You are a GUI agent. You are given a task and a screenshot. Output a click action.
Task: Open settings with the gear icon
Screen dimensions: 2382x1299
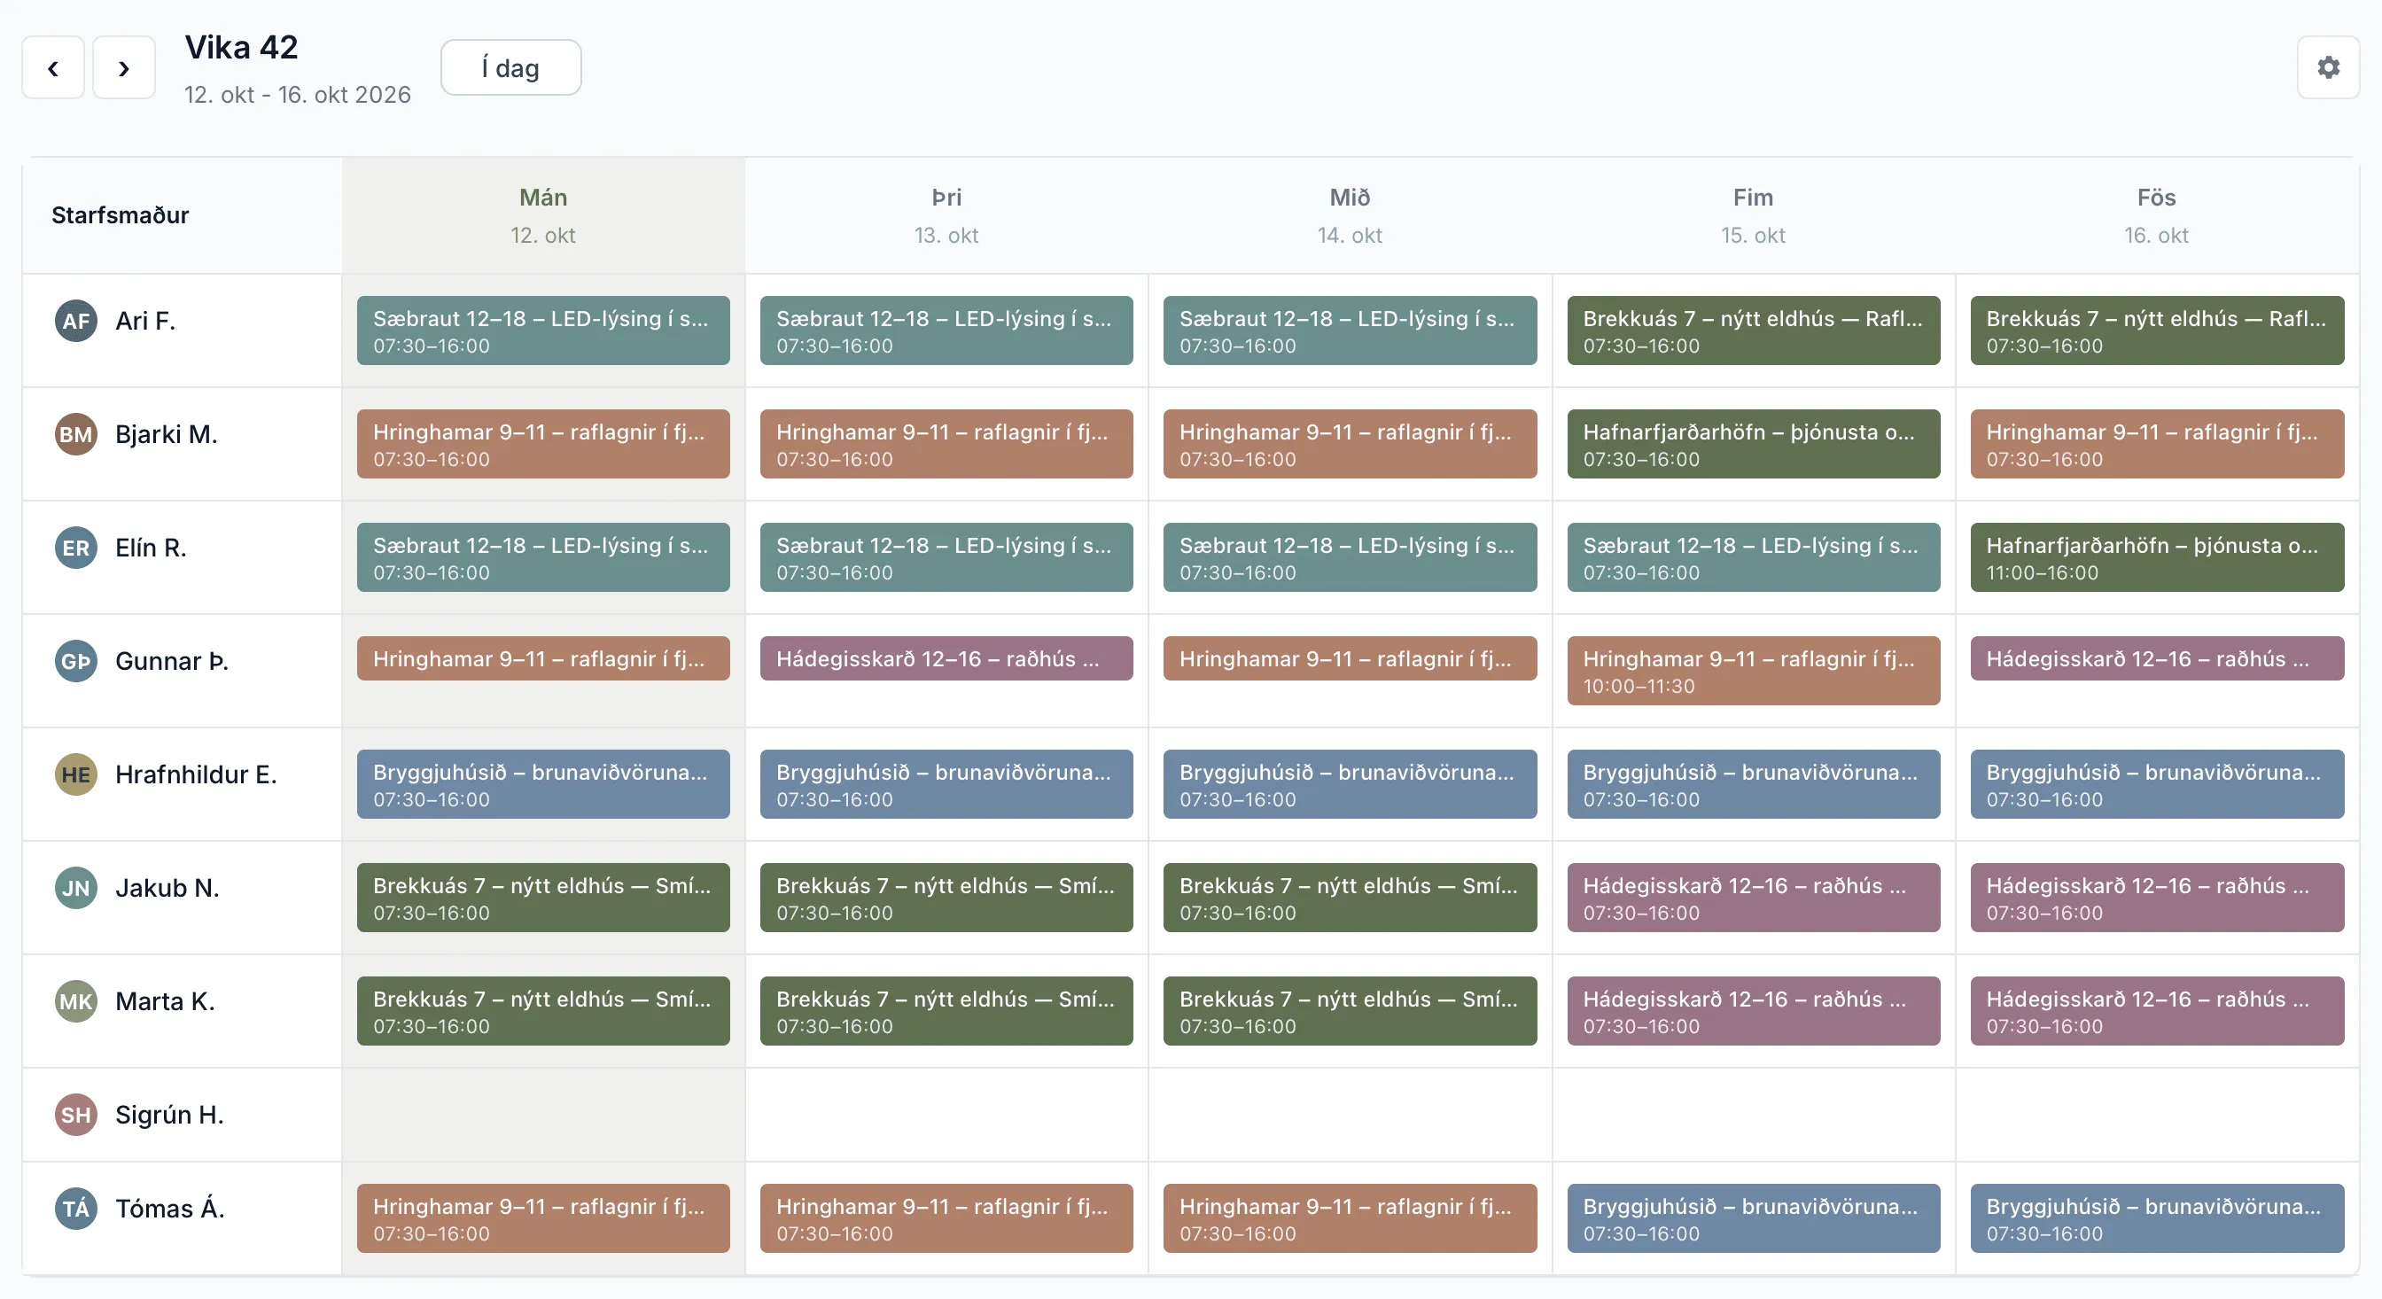click(2328, 67)
